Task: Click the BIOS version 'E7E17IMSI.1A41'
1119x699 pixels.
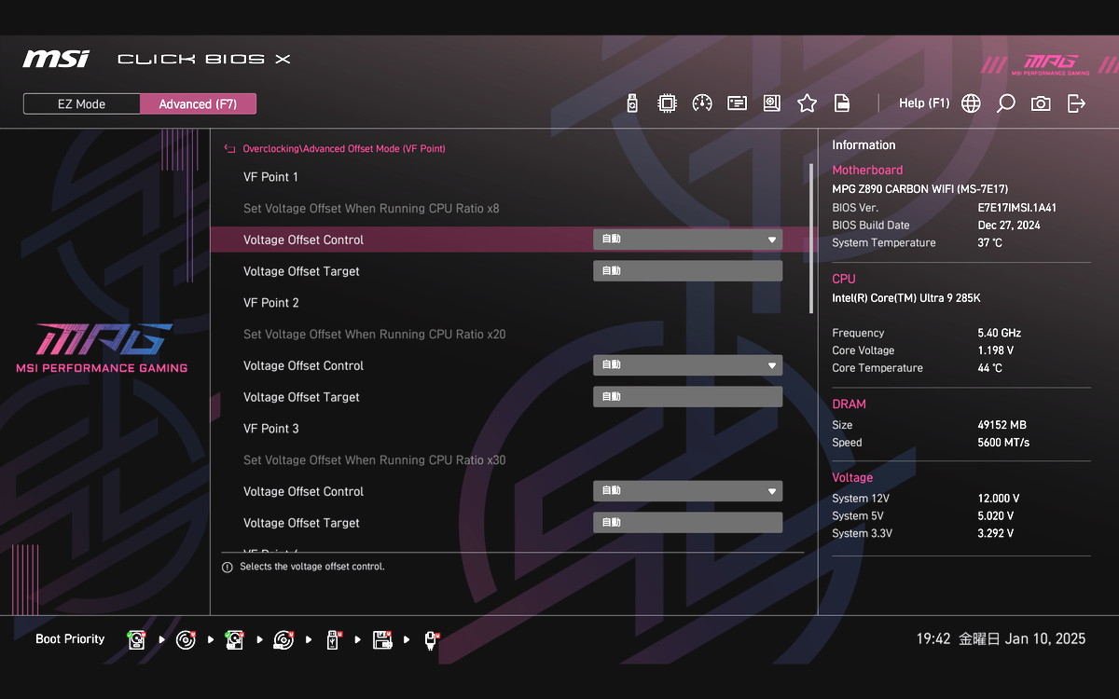Action: click(1016, 208)
